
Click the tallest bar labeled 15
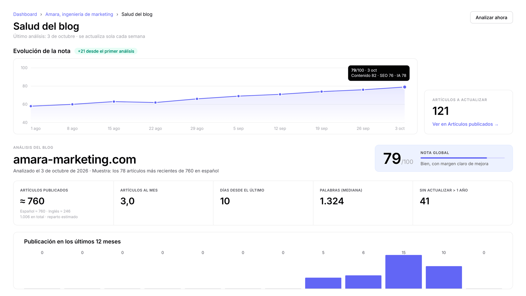coord(403,272)
